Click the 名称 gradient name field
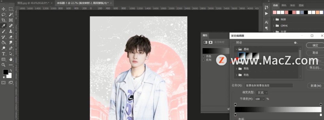 pos(269,85)
